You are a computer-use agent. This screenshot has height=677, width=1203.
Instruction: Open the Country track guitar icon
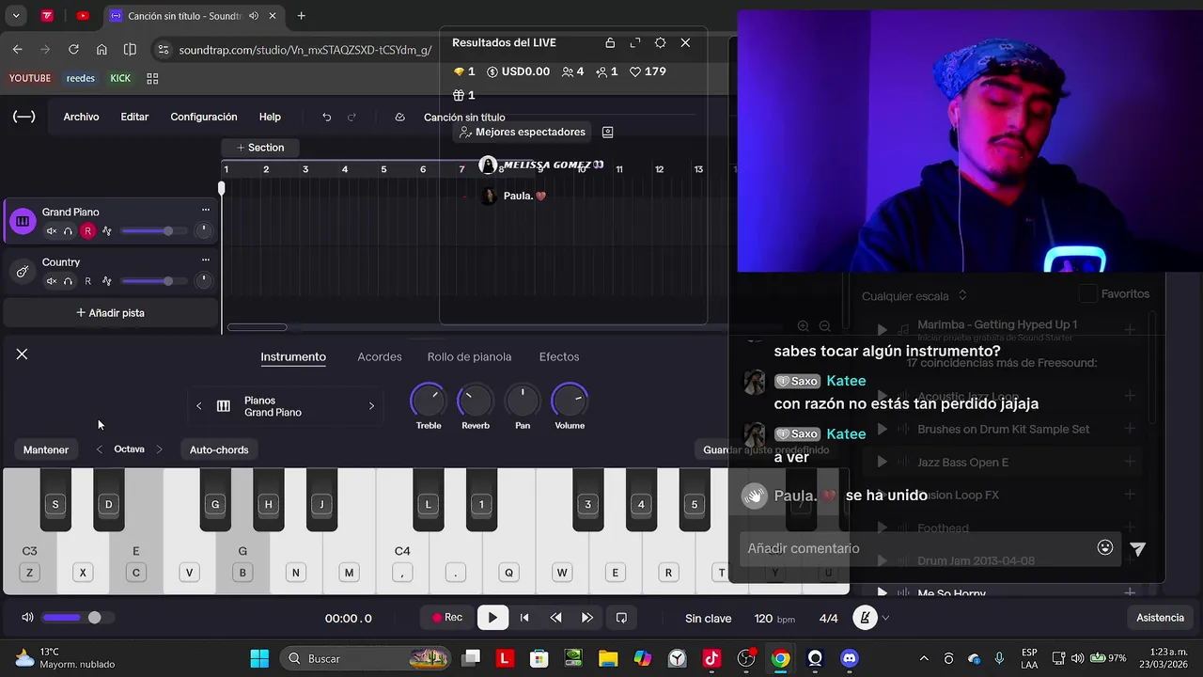click(23, 272)
